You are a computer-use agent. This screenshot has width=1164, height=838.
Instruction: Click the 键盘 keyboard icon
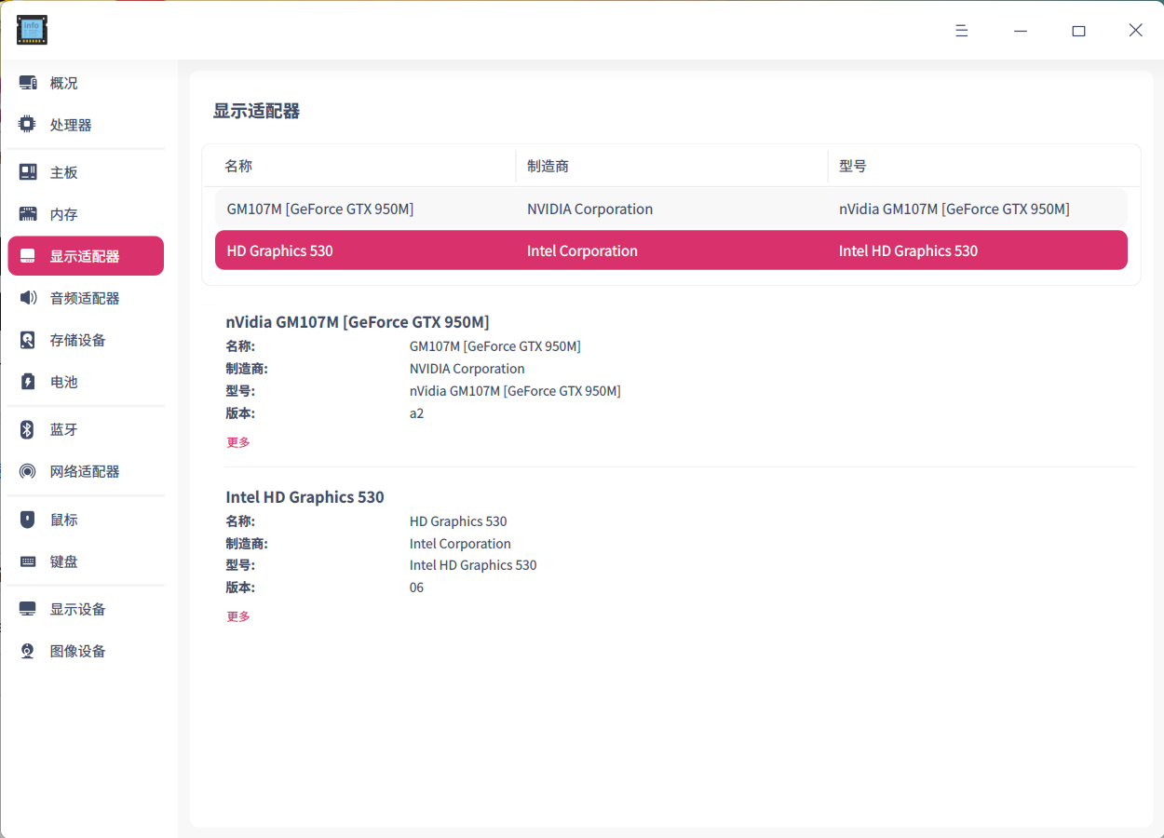click(x=28, y=561)
